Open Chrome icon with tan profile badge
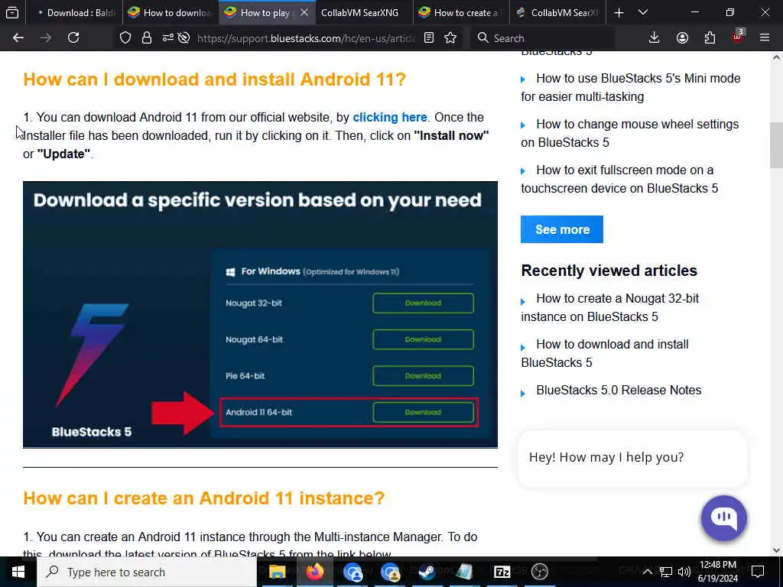 [390, 572]
